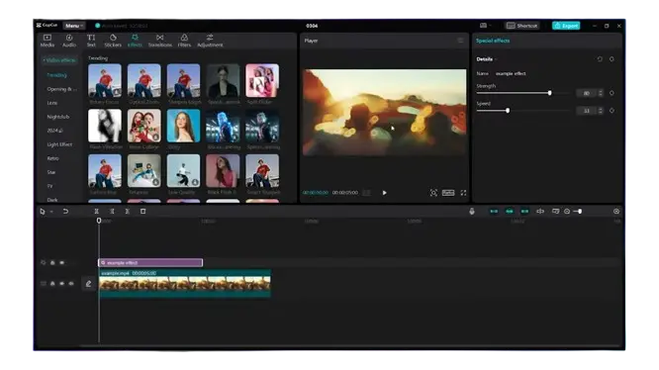
Task: Choose the black-and-white portrait effect thumbnail
Action: [223, 81]
